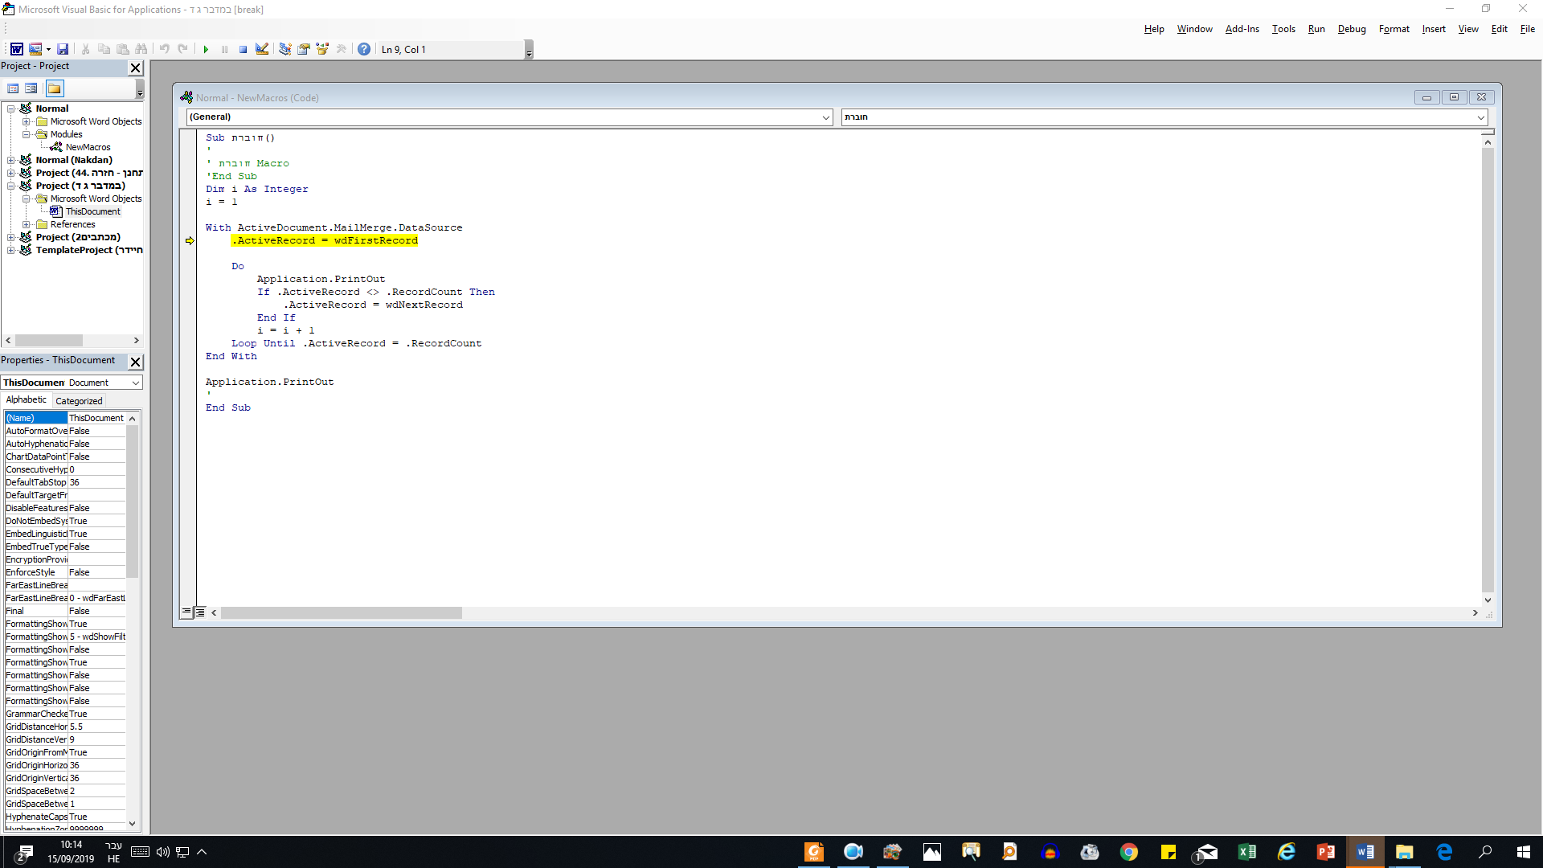Click the blue Help question mark icon

click(x=364, y=49)
